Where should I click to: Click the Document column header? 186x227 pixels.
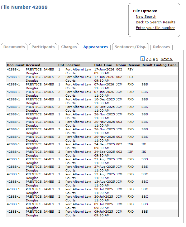[x=16, y=65]
